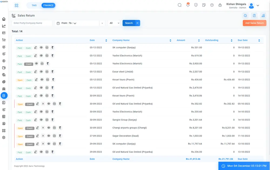270x170 pixels.
Task: Click the highlighted database sidebar icon
Action: pos(4,96)
